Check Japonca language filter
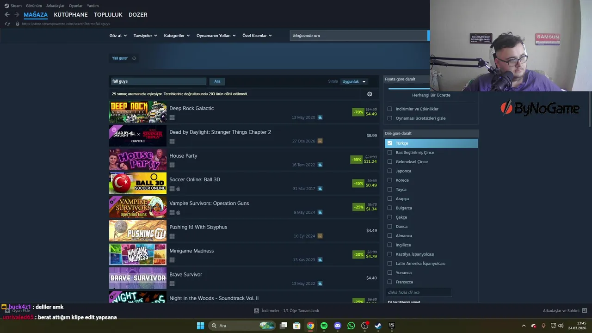 click(389, 171)
